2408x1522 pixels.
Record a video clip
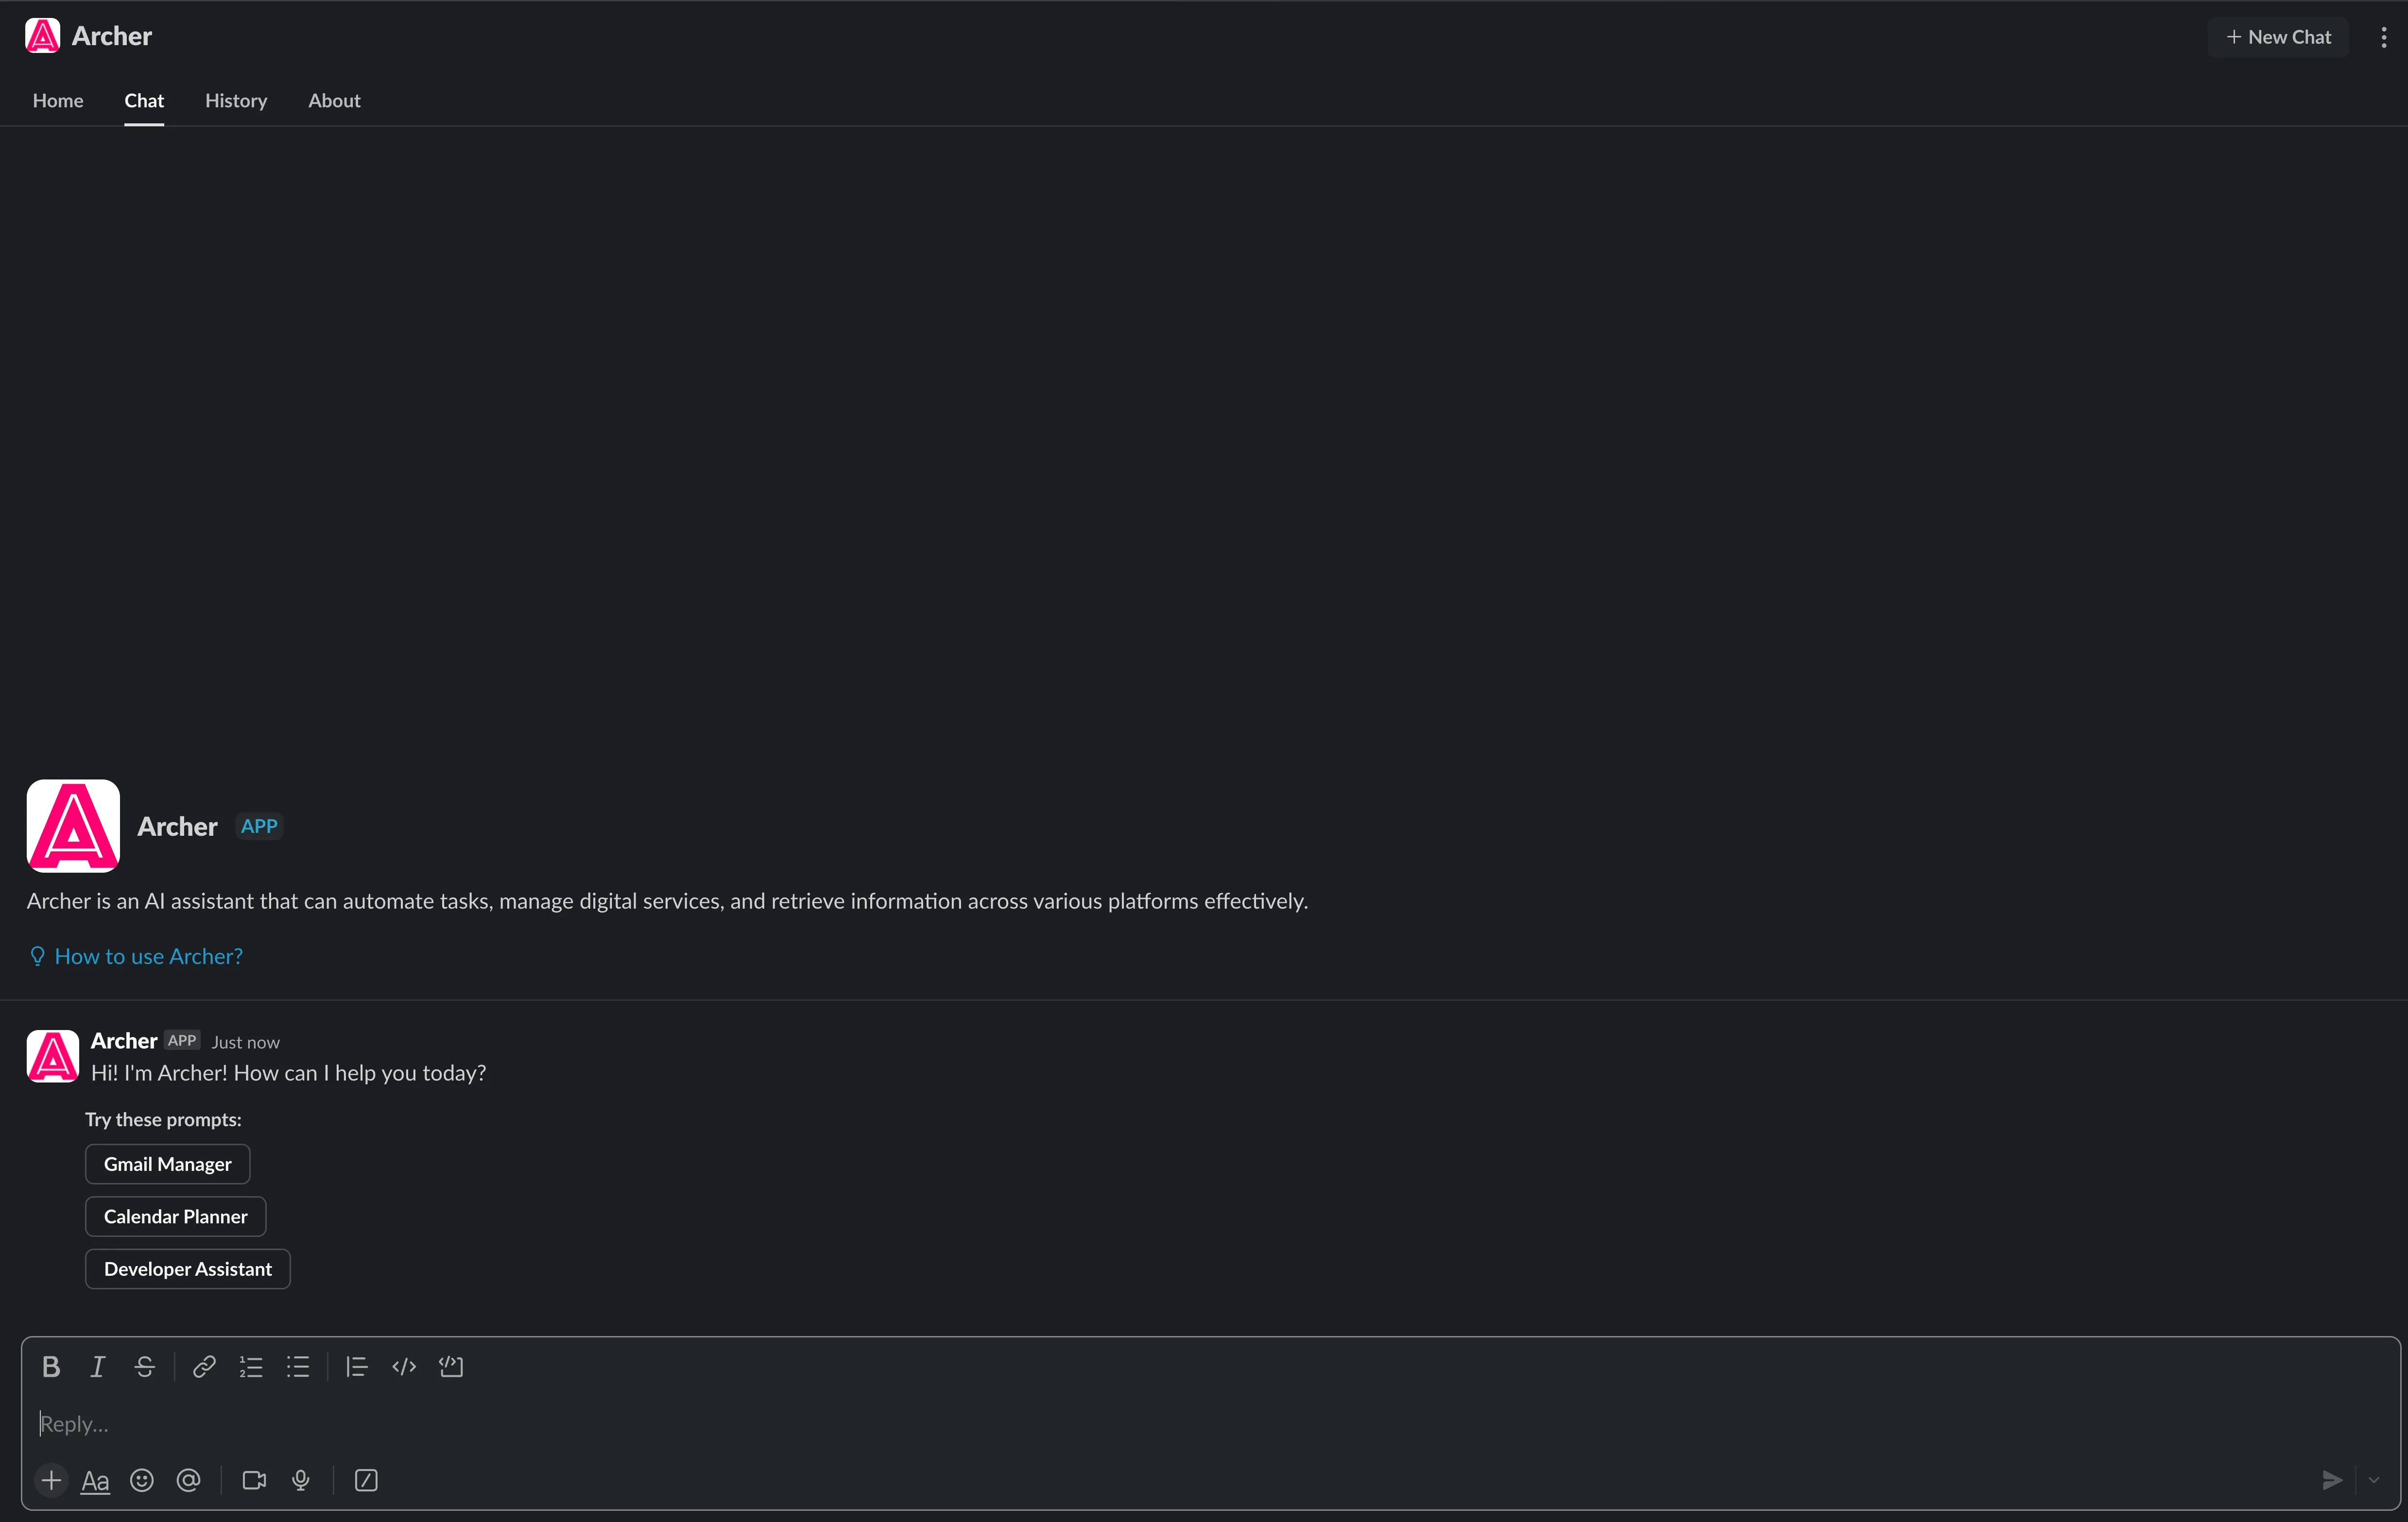pos(254,1480)
